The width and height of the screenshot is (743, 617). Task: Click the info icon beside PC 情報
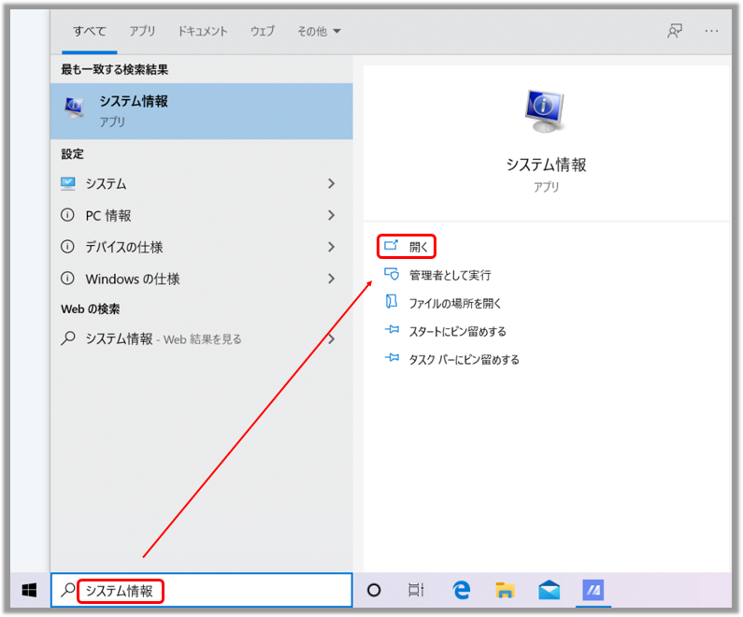tap(68, 215)
